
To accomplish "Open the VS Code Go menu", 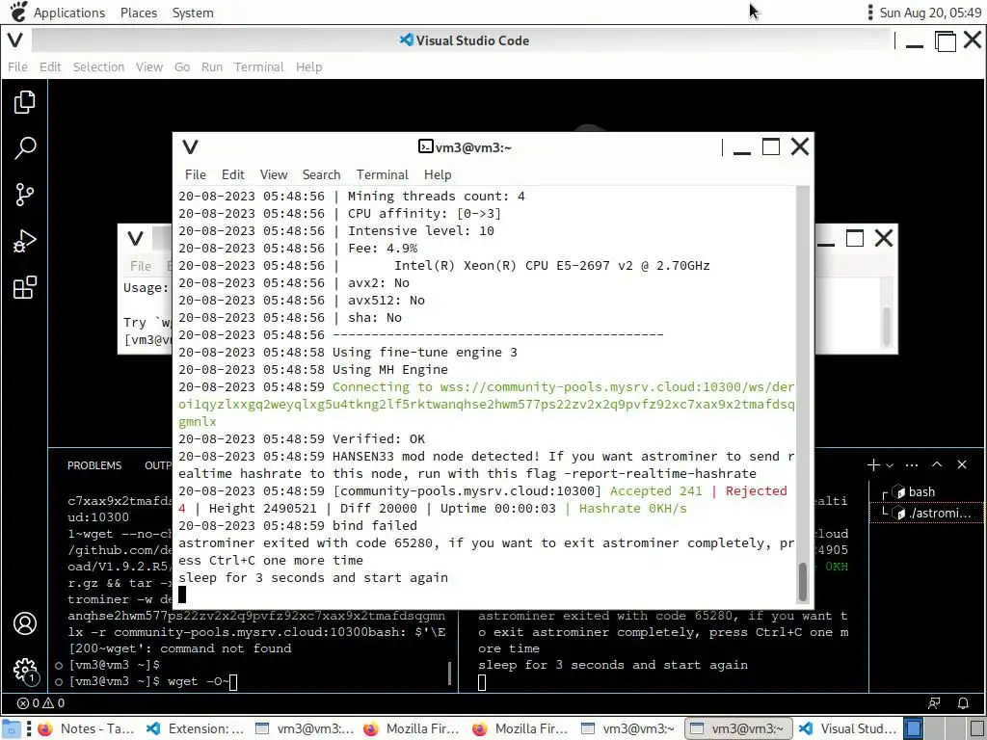I will click(182, 66).
